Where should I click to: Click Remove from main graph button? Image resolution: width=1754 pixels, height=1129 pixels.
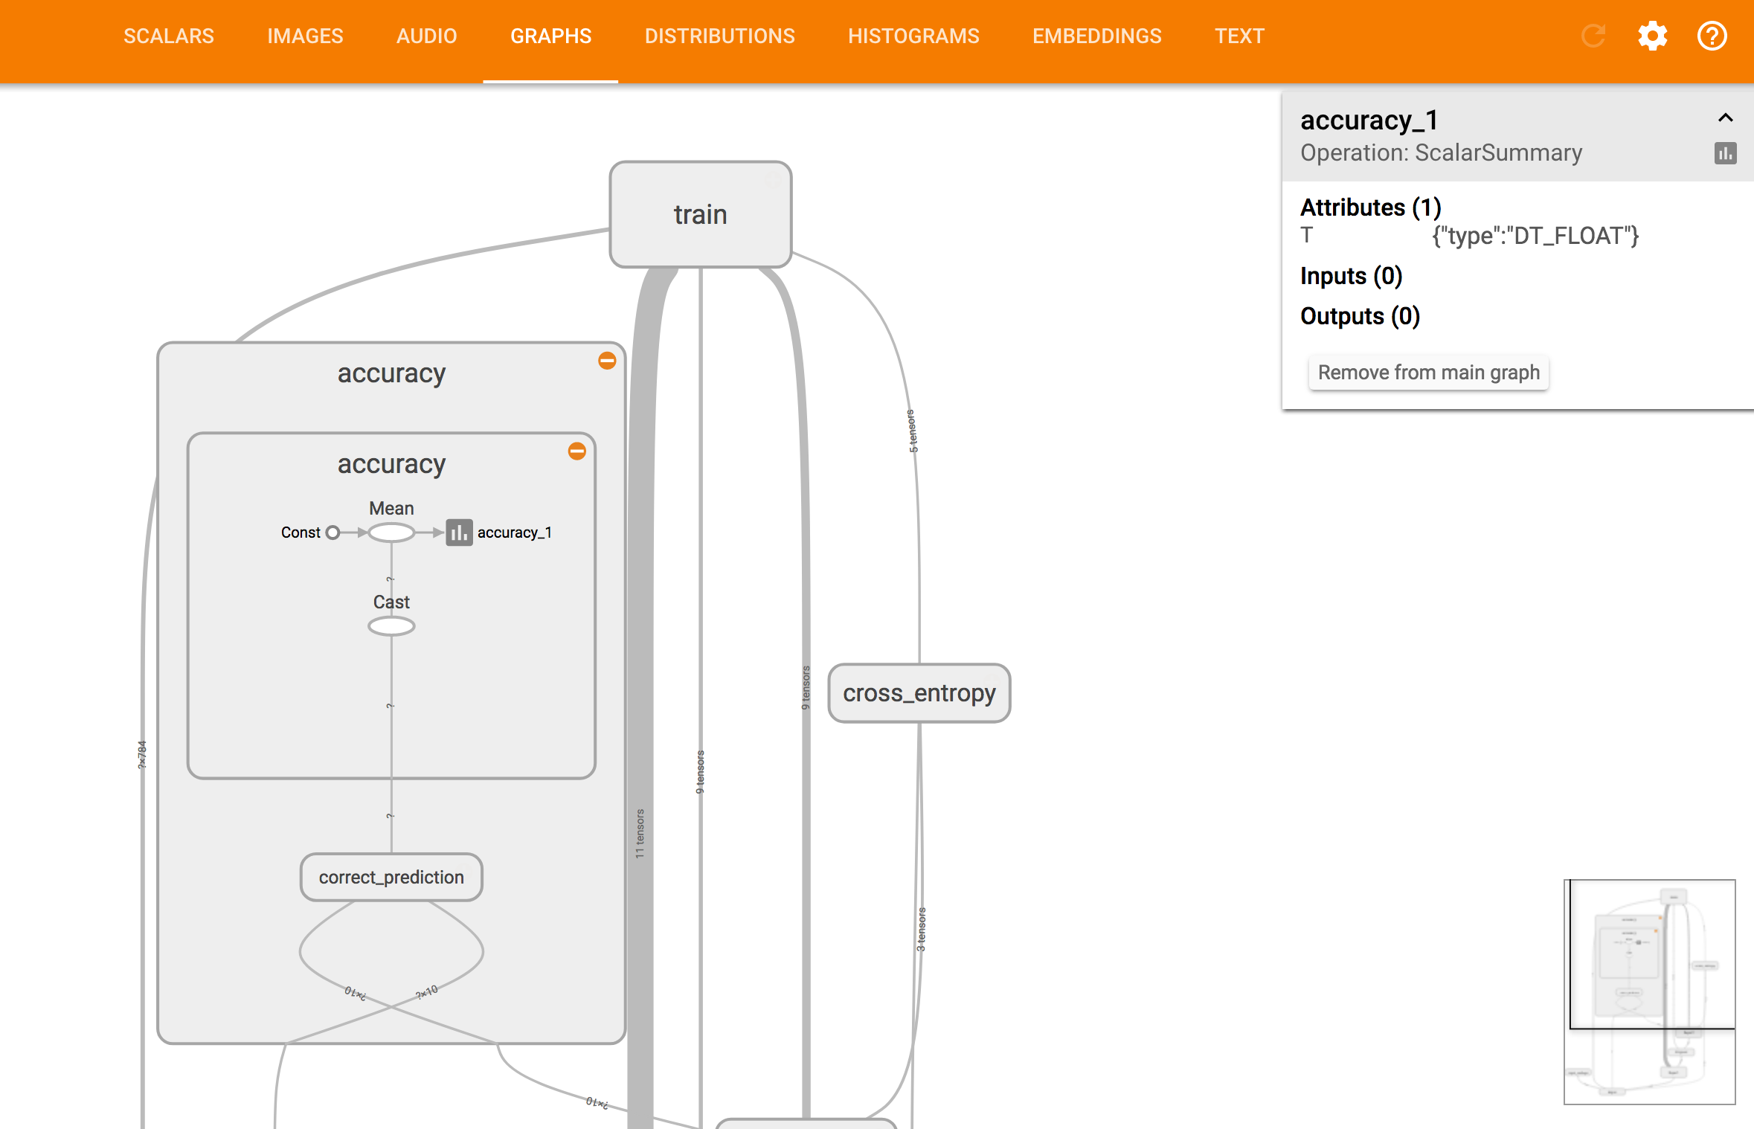[1428, 373]
